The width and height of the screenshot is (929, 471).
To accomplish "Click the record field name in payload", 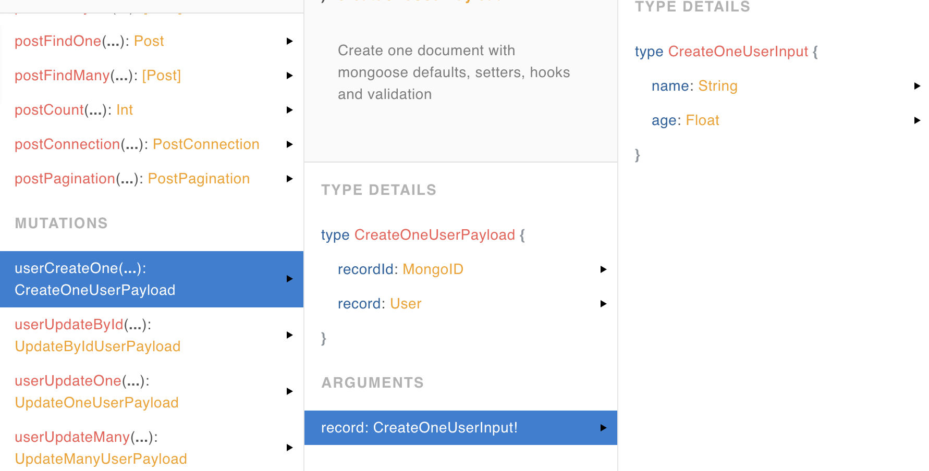I will pyautogui.click(x=359, y=304).
